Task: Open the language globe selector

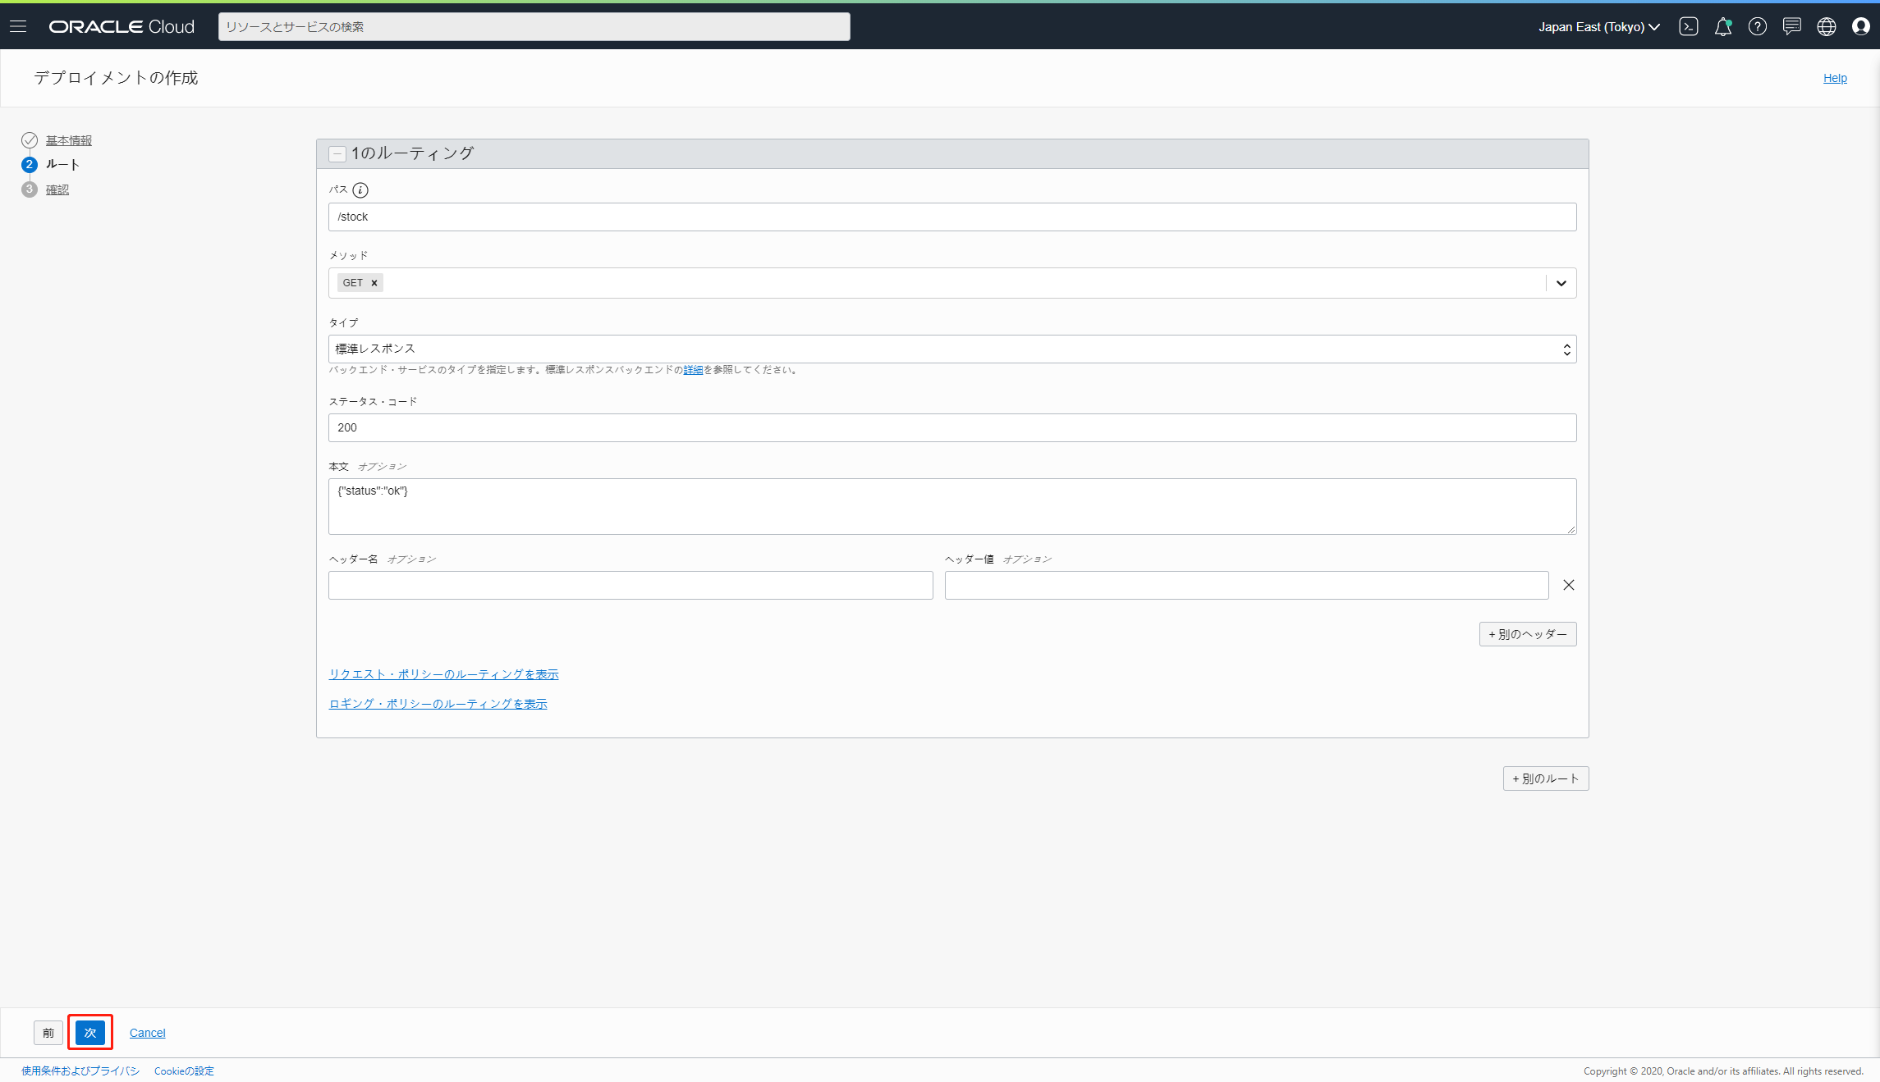Action: click(x=1826, y=27)
